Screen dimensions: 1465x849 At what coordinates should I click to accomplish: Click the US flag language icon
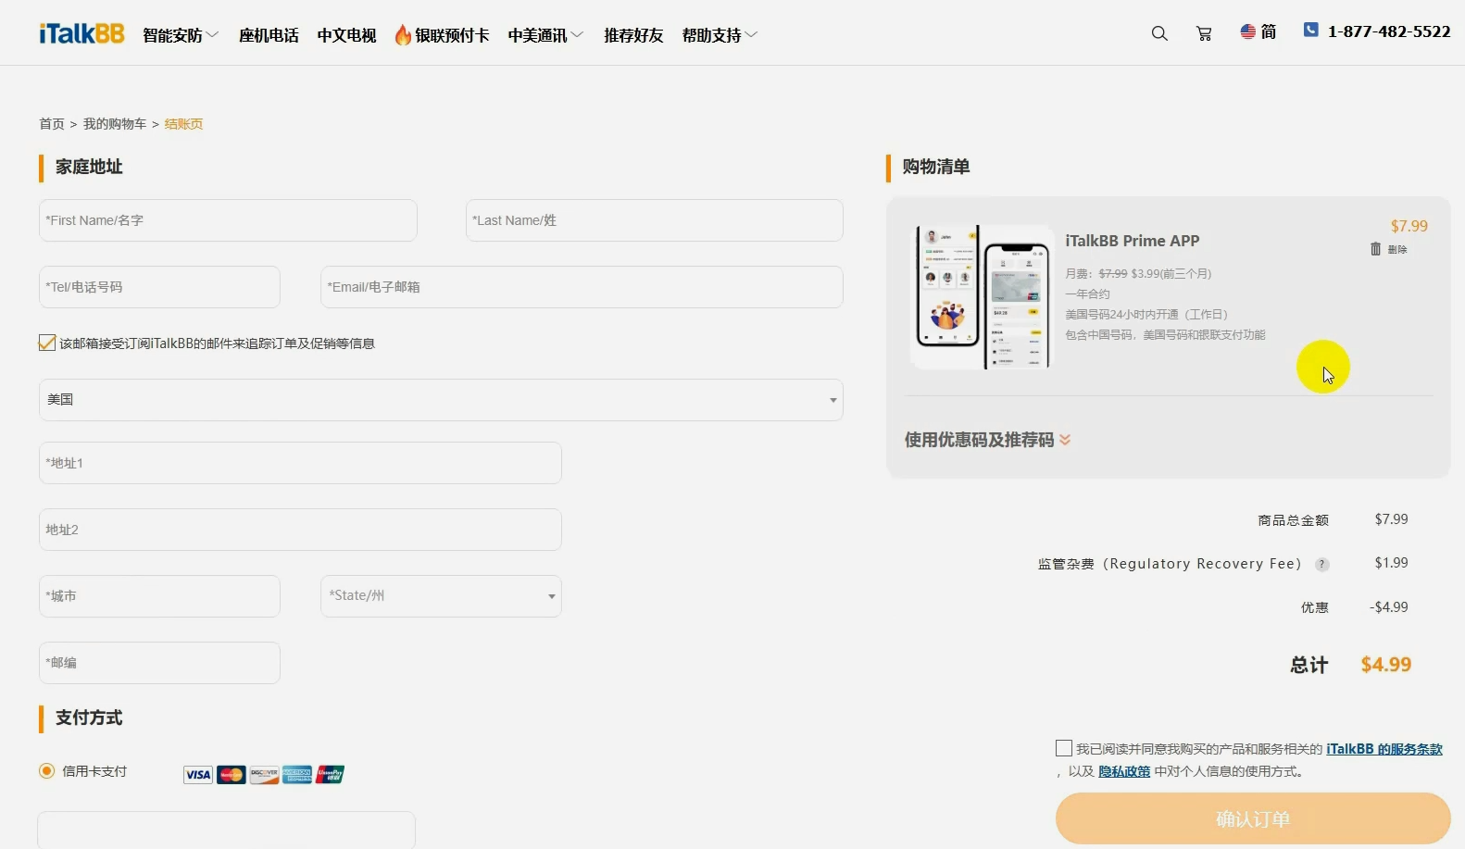click(x=1248, y=31)
